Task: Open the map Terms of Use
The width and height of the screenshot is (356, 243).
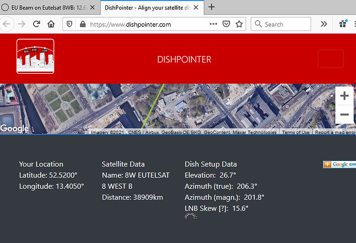Action: tap(296, 133)
